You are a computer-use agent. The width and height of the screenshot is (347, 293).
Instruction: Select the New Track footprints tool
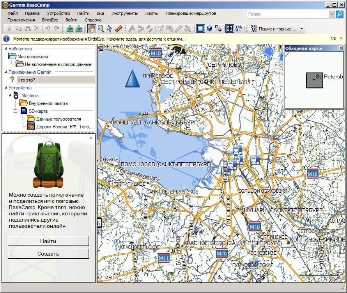(150, 28)
